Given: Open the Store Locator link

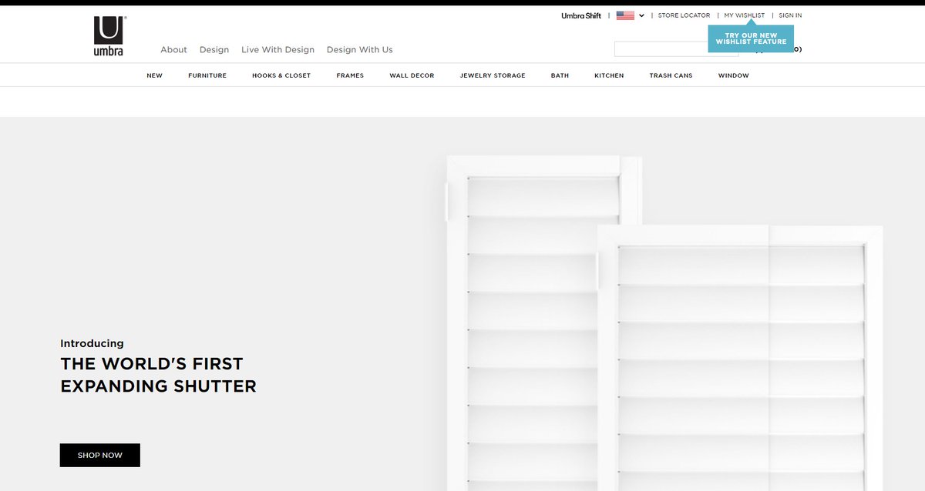Looking at the screenshot, I should tap(684, 15).
